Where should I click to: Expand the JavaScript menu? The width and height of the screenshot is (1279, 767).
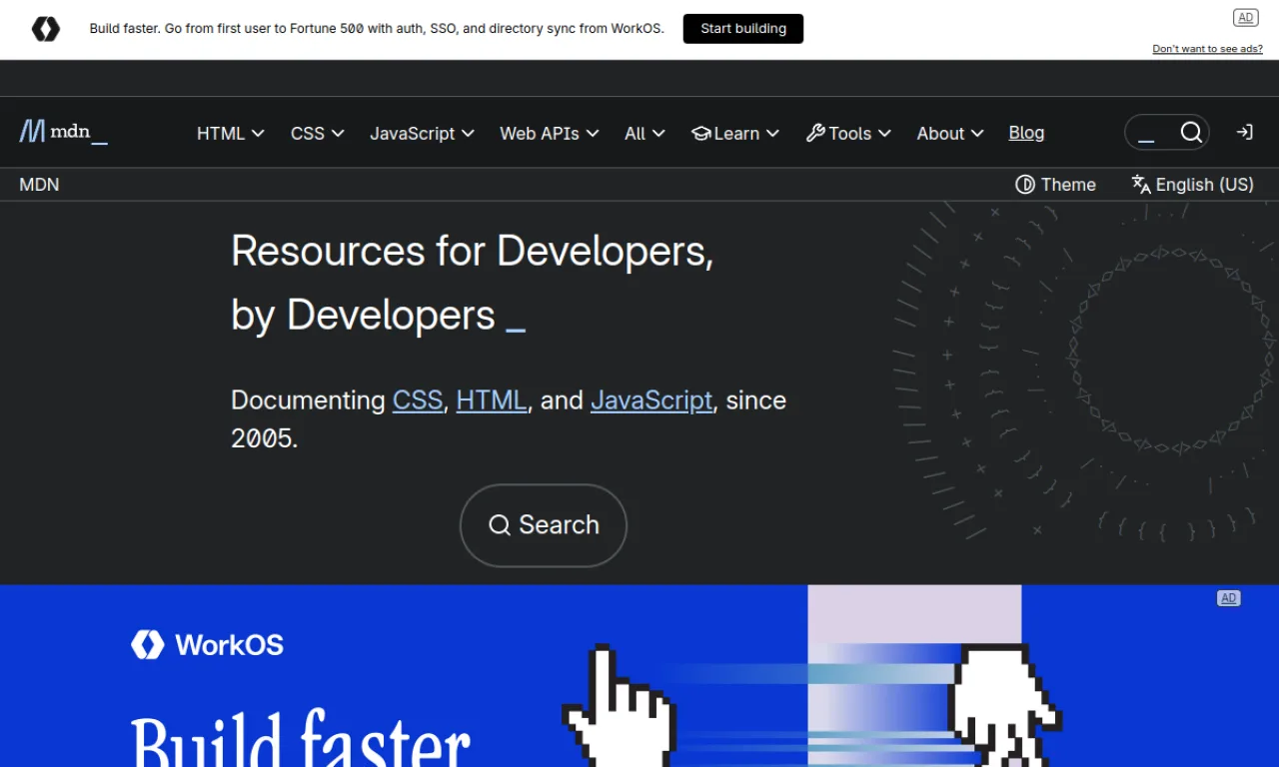[x=423, y=133]
